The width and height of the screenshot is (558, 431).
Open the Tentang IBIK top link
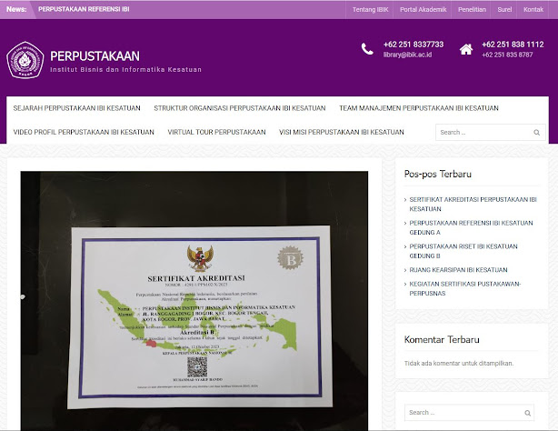(370, 10)
